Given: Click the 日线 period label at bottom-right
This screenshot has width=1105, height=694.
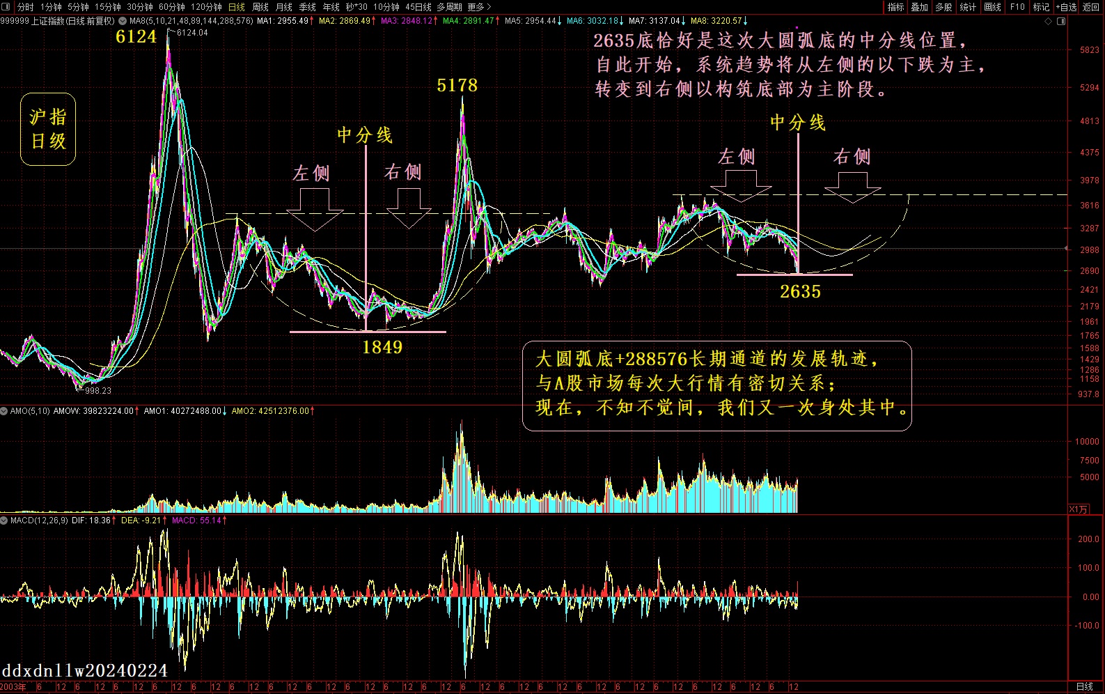Looking at the screenshot, I should (x=1085, y=687).
